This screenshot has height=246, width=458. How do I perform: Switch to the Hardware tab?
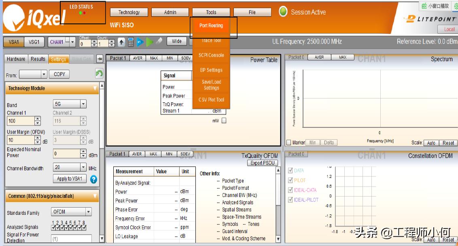tap(16, 59)
